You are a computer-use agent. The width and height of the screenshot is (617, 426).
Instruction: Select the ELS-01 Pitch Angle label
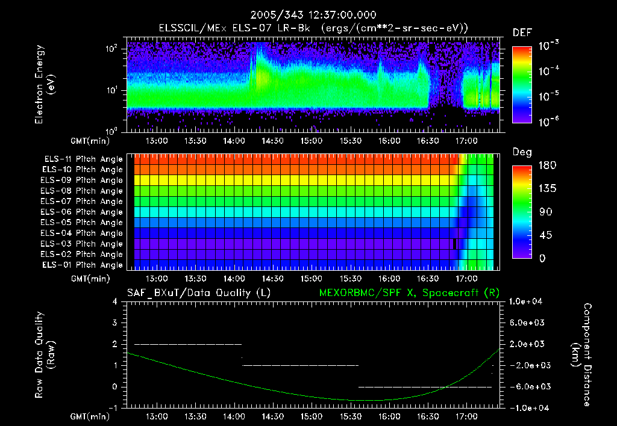[83, 265]
